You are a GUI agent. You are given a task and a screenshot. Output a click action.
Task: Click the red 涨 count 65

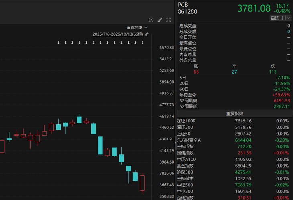click(196, 72)
